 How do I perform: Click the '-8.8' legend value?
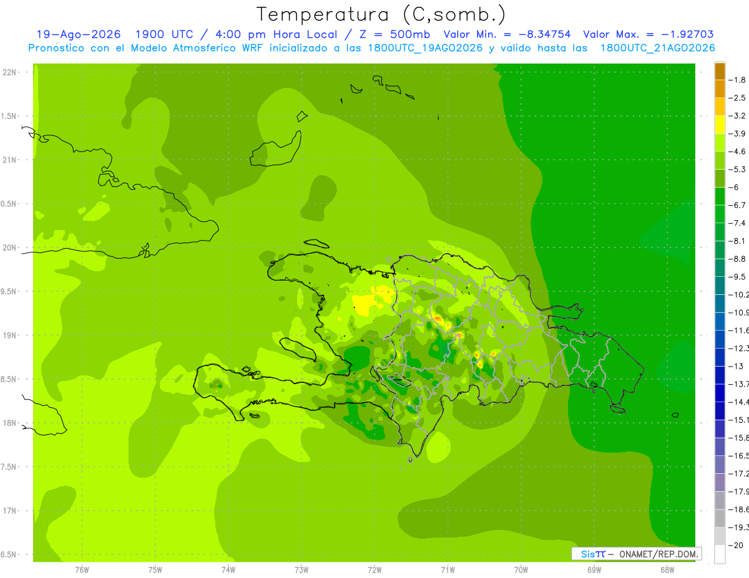pyautogui.click(x=738, y=259)
